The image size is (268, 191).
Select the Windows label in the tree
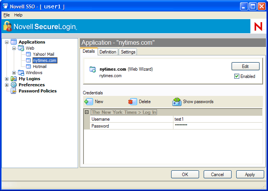pos(34,73)
